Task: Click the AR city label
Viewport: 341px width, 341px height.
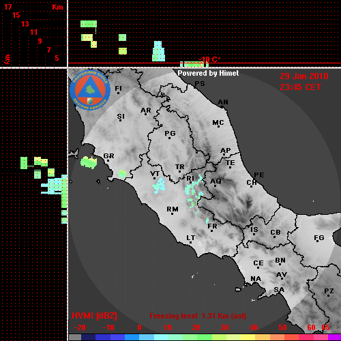Action: (146, 110)
